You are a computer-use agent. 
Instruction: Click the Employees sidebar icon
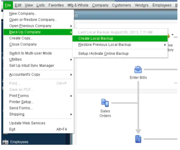pyautogui.click(x=5, y=142)
